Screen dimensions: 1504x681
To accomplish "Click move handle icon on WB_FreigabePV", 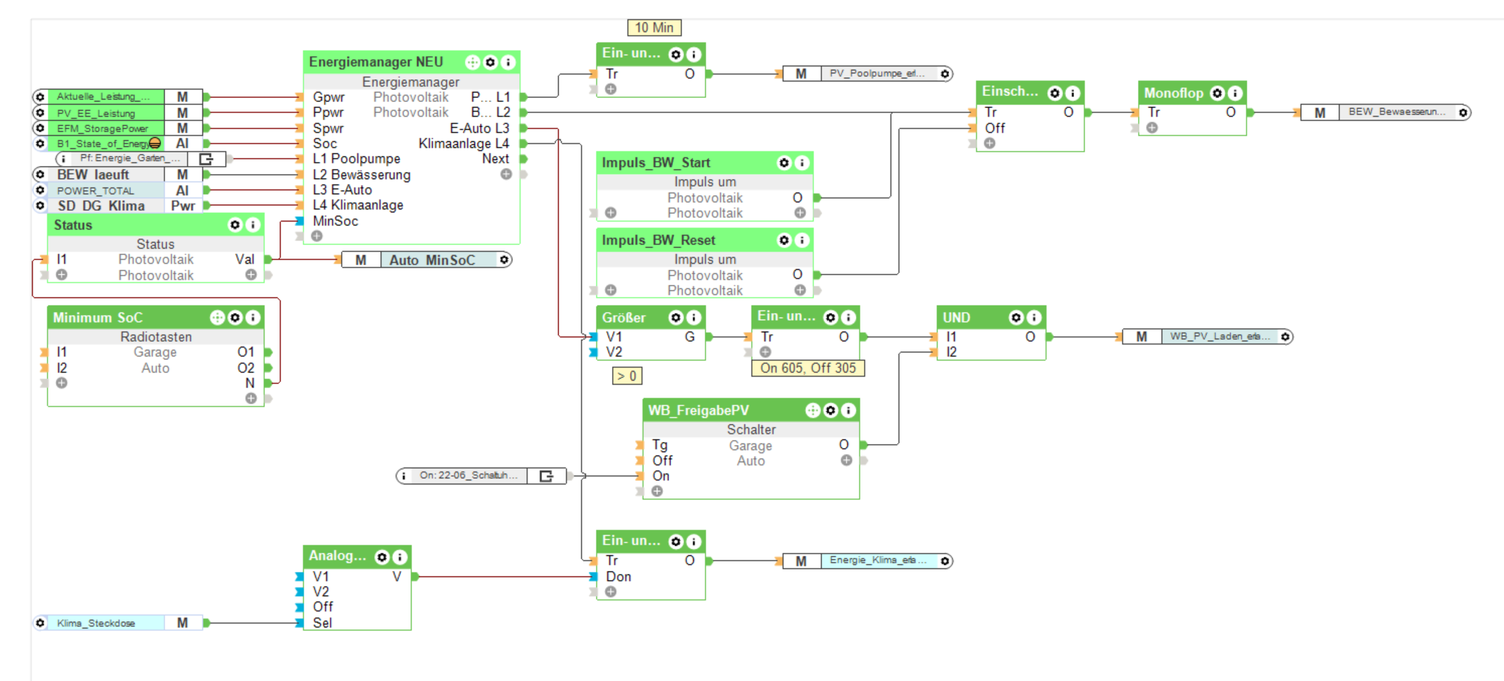I will pos(813,410).
